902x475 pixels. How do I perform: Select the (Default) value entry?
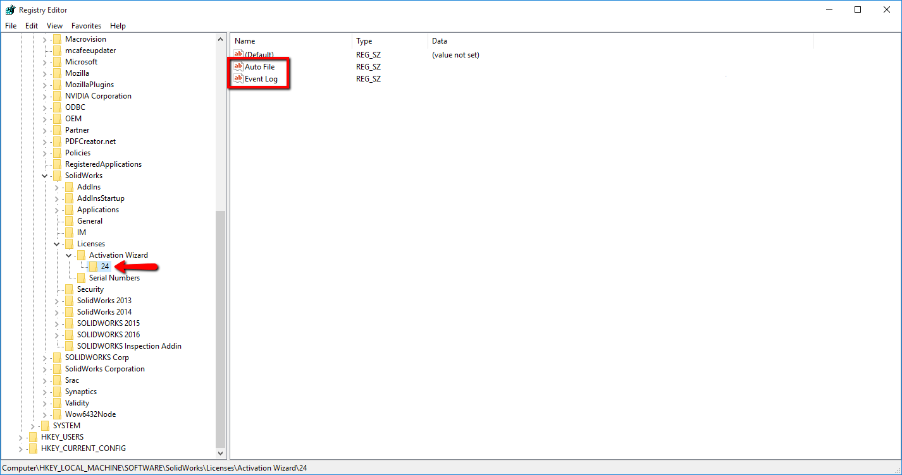pos(259,55)
